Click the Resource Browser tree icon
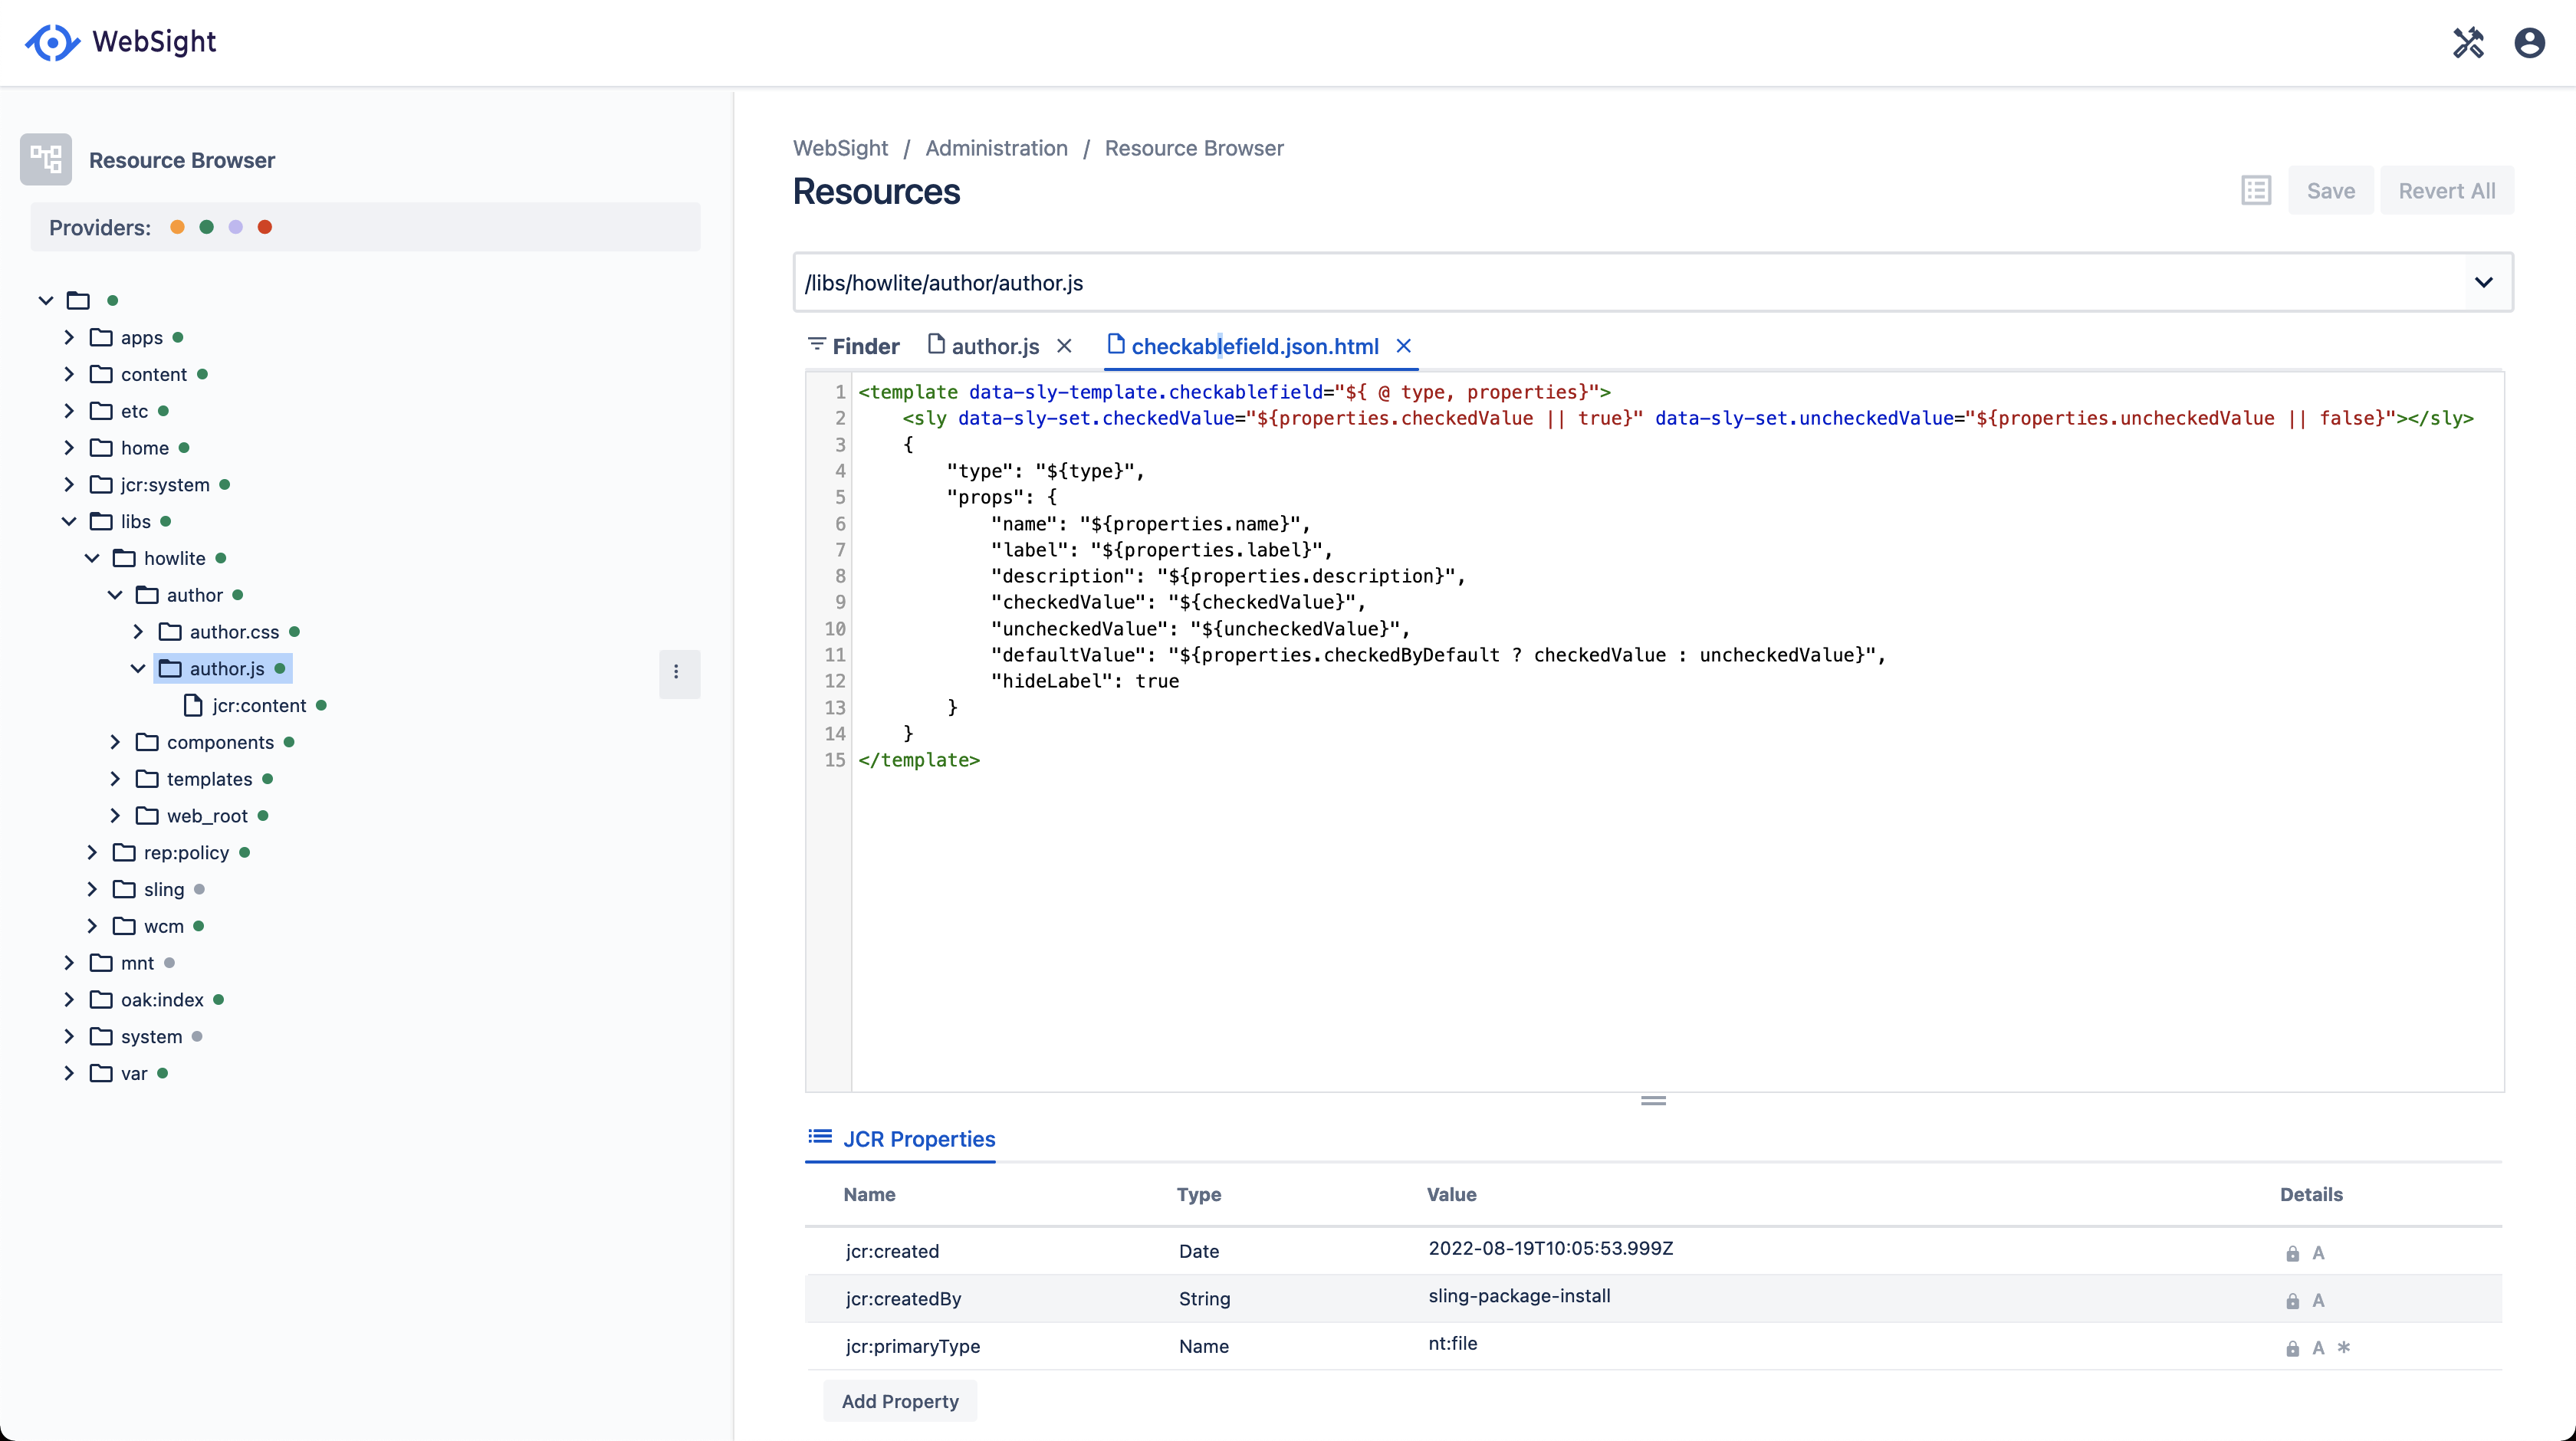The image size is (2576, 1441). click(46, 159)
